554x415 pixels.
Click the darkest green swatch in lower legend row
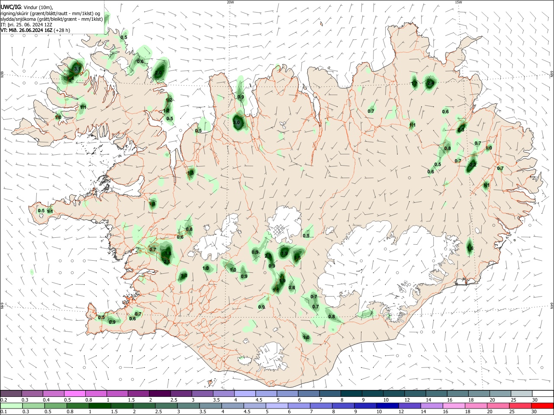point(100,405)
